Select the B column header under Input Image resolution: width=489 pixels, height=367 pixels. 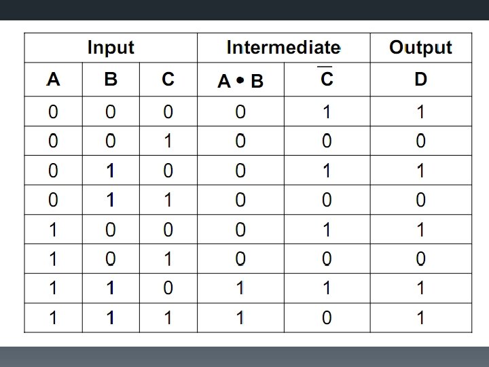pos(111,80)
